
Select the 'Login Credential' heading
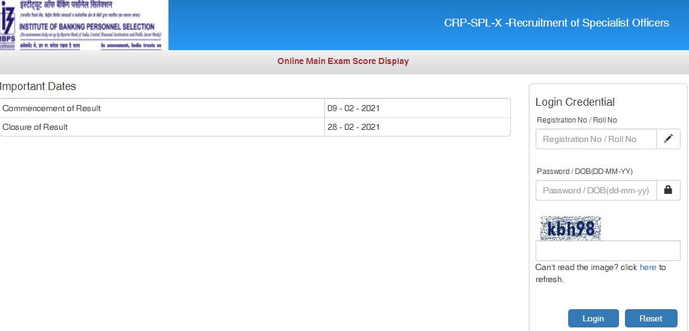pos(575,102)
